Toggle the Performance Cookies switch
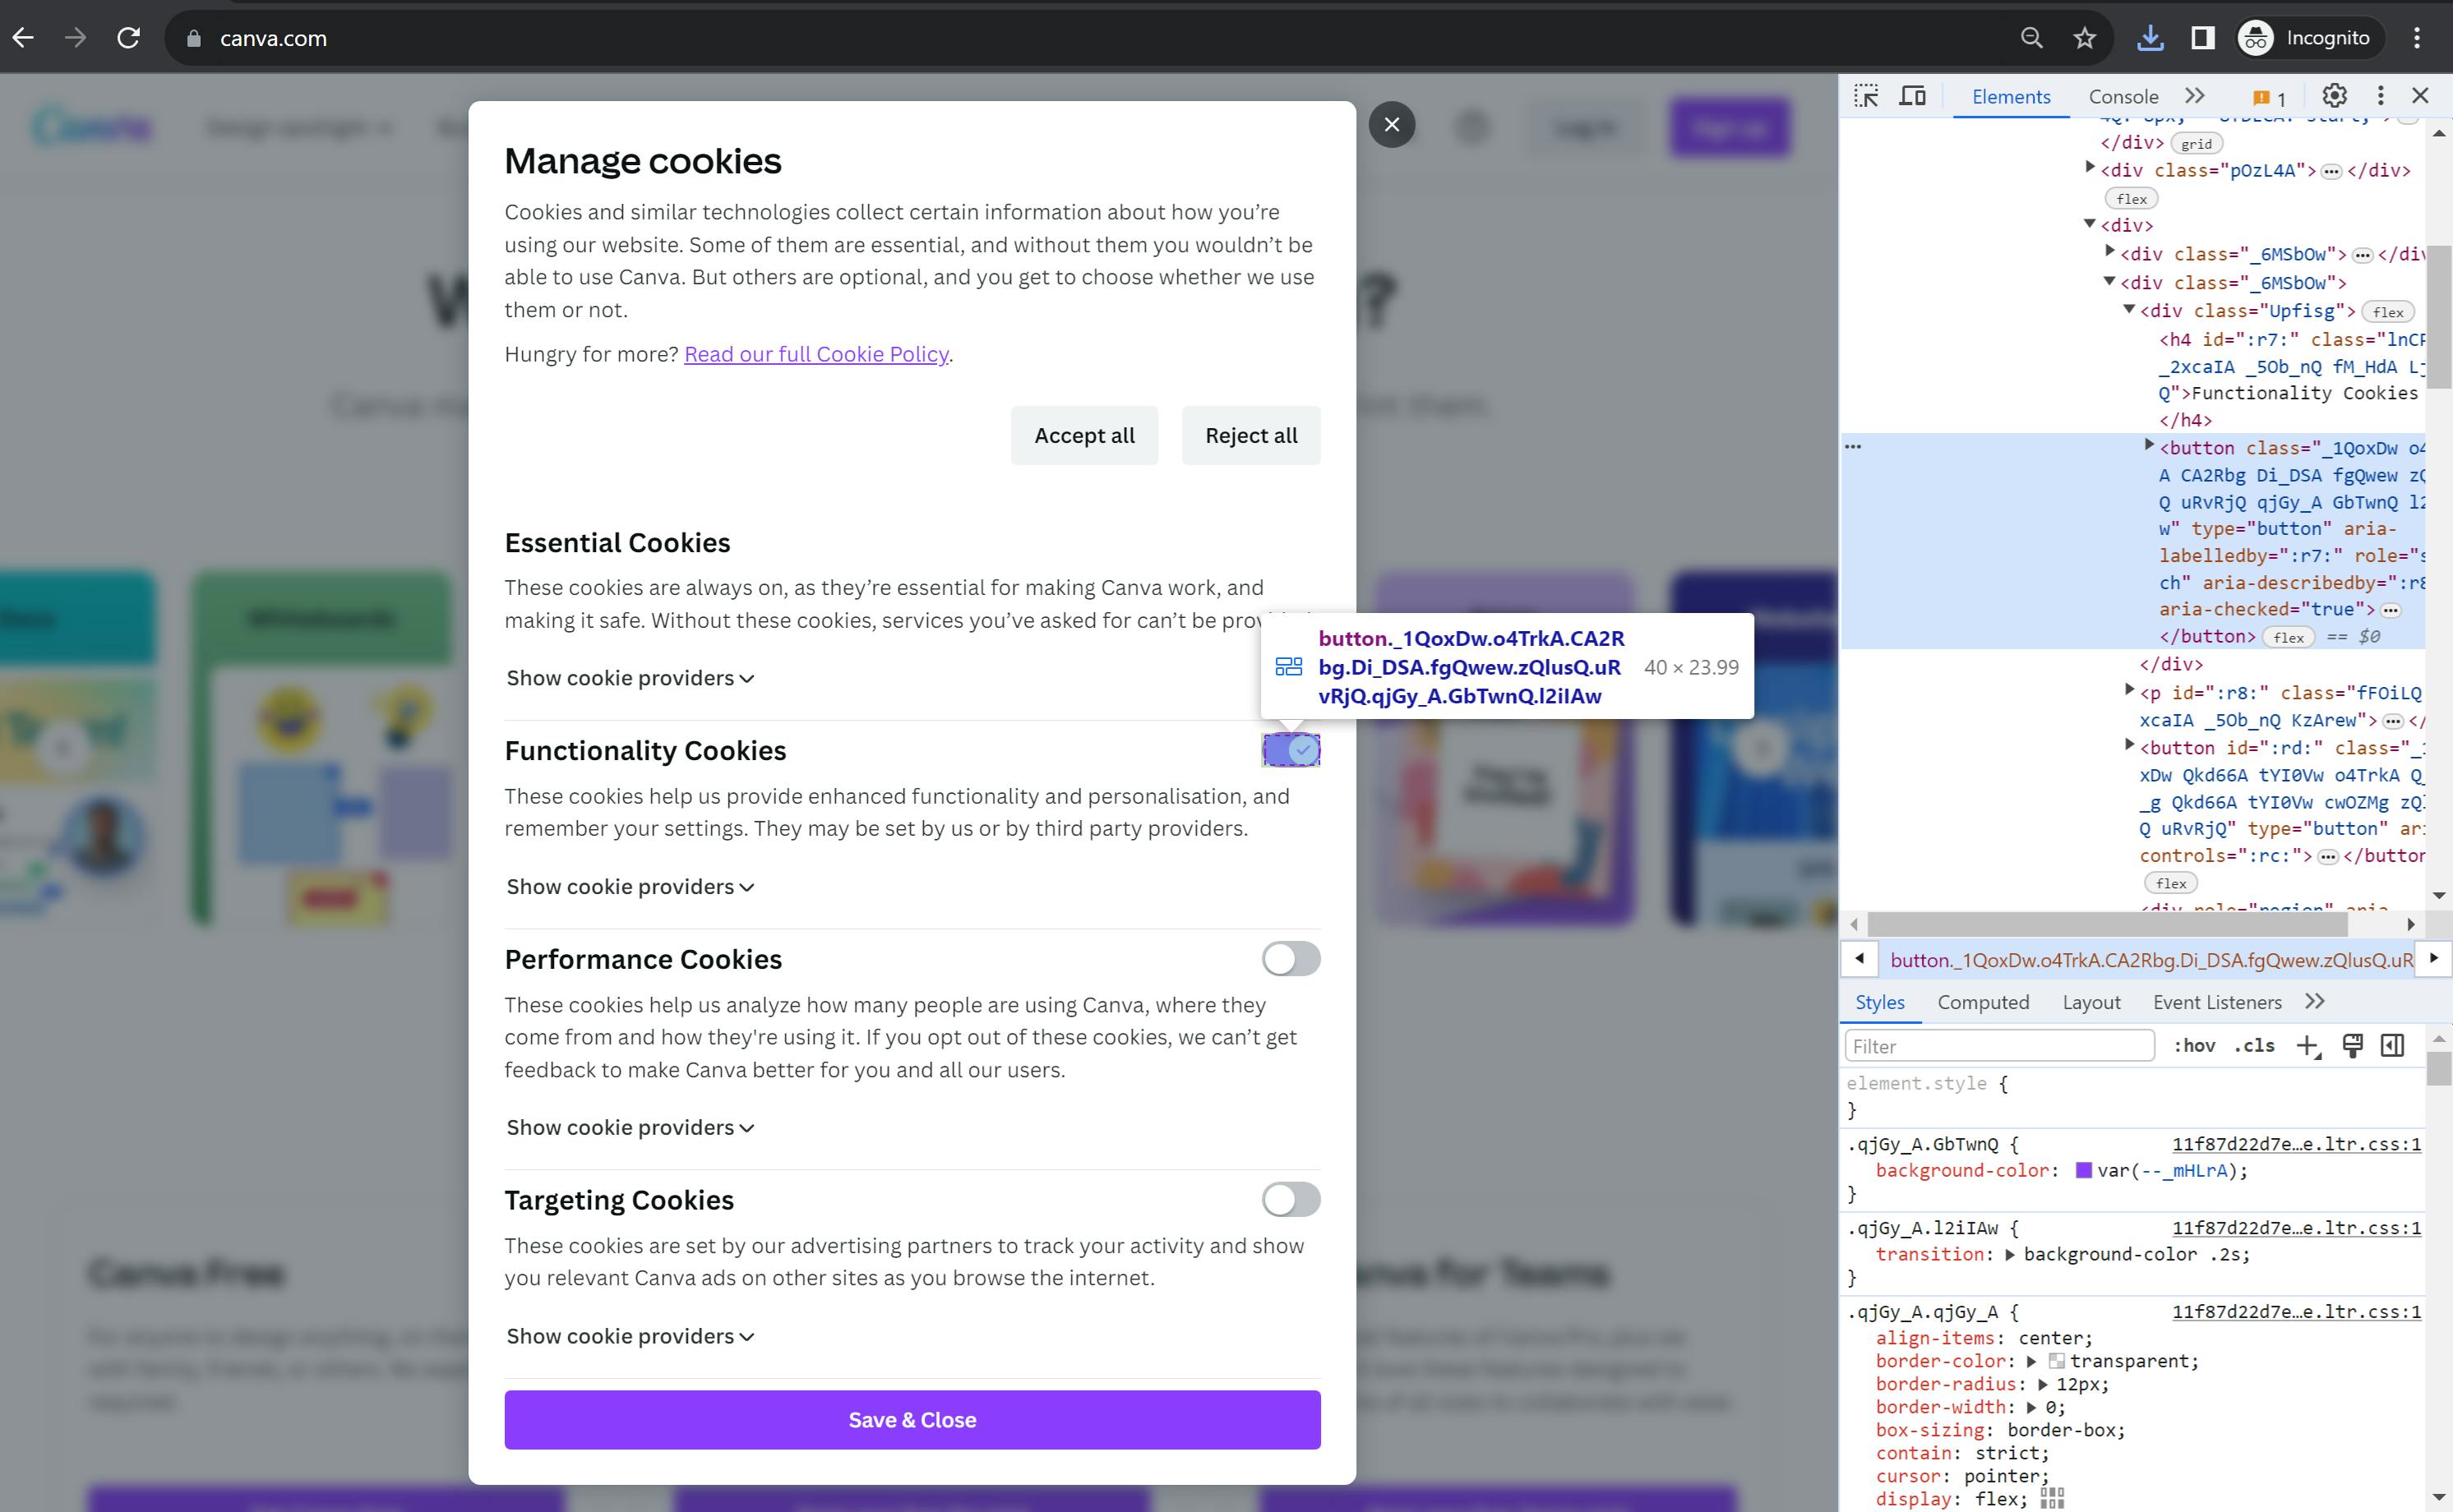 (x=1291, y=958)
